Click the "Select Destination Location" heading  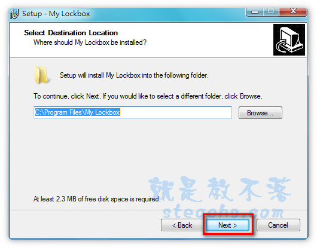point(71,33)
